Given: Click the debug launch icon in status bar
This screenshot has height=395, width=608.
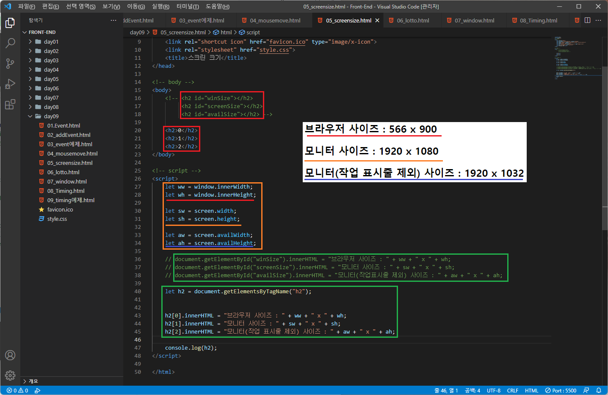Looking at the screenshot, I should pos(38,390).
